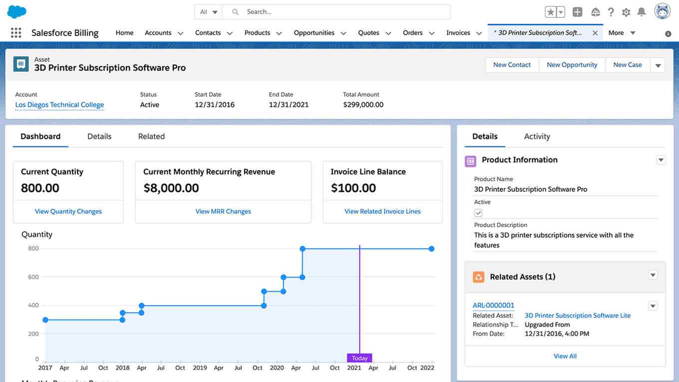Screen dimensions: 679x382
Task: Expand the Orders nav dropdown chevron
Action: point(432,33)
